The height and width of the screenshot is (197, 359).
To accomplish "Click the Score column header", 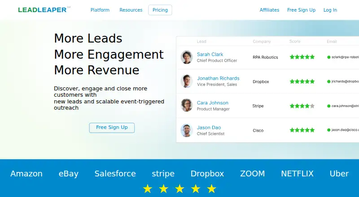I will tap(295, 41).
